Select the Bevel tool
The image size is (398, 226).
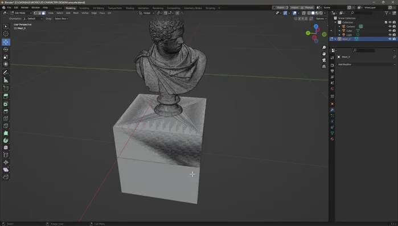6,111
